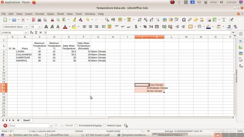Click the Print icon
The image size is (244, 137).
(x=39, y=20)
